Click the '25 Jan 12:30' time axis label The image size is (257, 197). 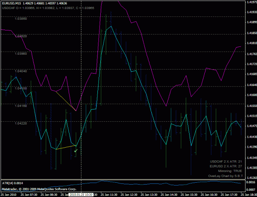129,195
